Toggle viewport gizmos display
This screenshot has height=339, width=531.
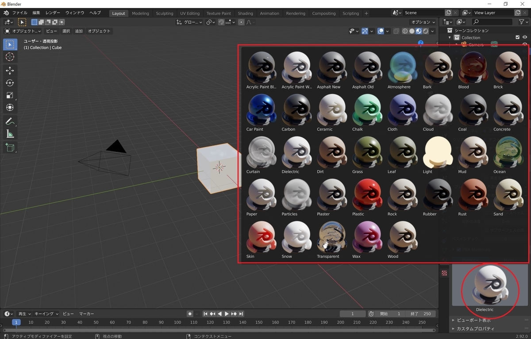[365, 31]
